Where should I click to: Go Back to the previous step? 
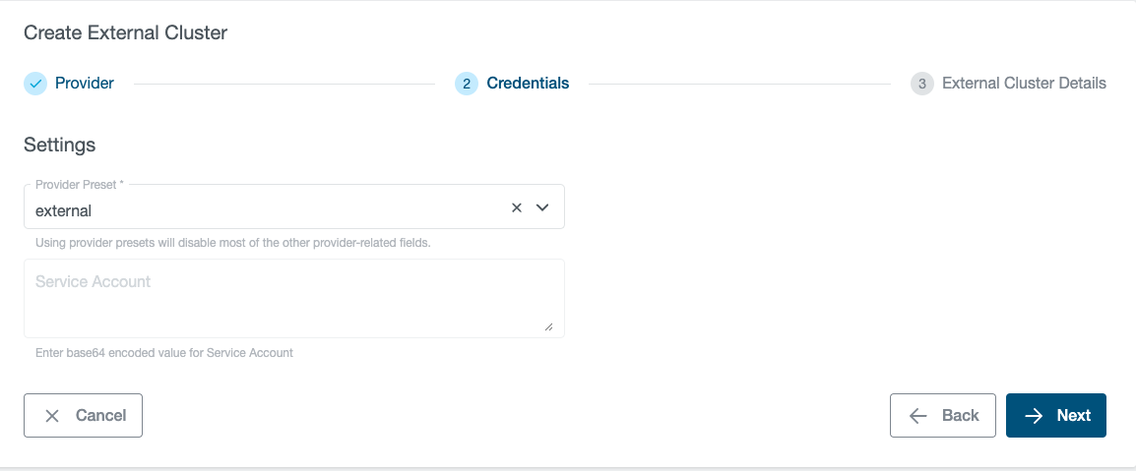(960, 416)
